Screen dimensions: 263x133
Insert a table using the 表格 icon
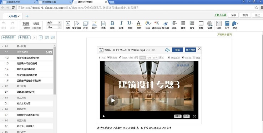pos(201,25)
